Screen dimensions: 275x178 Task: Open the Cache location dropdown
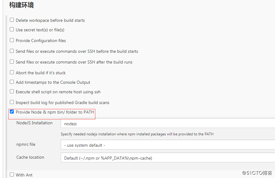[168, 158]
